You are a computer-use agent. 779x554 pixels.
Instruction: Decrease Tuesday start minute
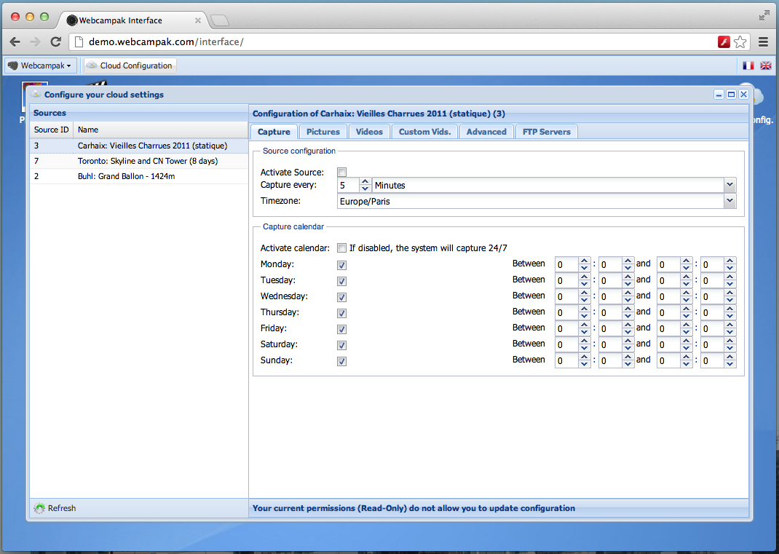(x=628, y=284)
